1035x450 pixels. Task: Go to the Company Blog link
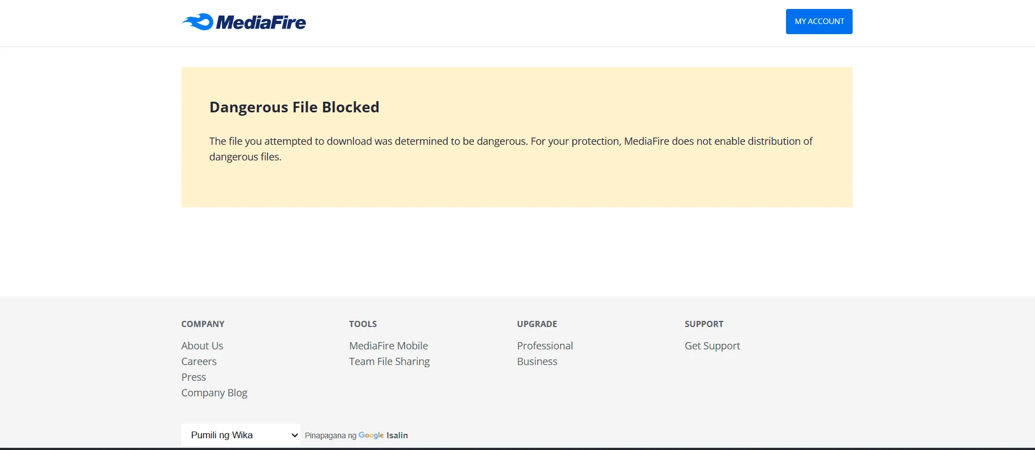(214, 392)
